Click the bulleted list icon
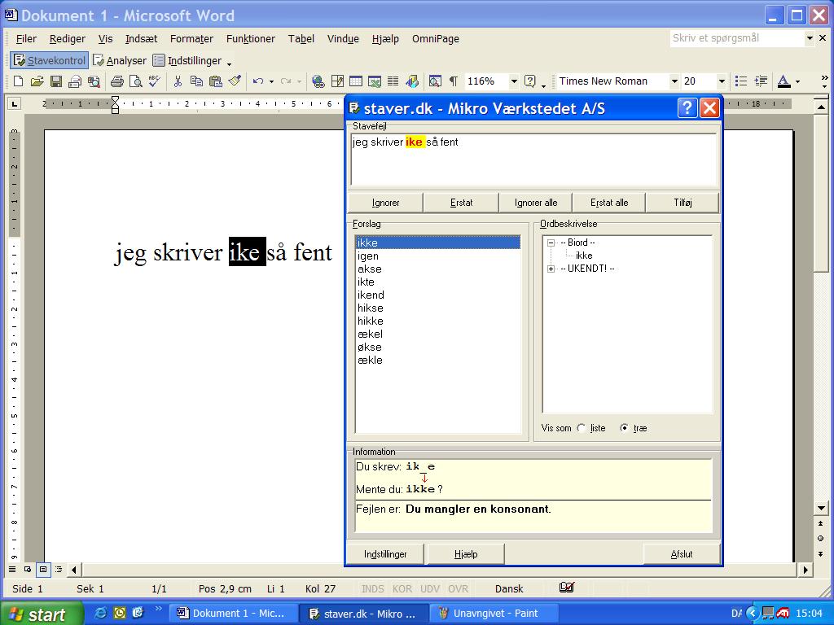Viewport: 834px width, 625px height. [741, 81]
